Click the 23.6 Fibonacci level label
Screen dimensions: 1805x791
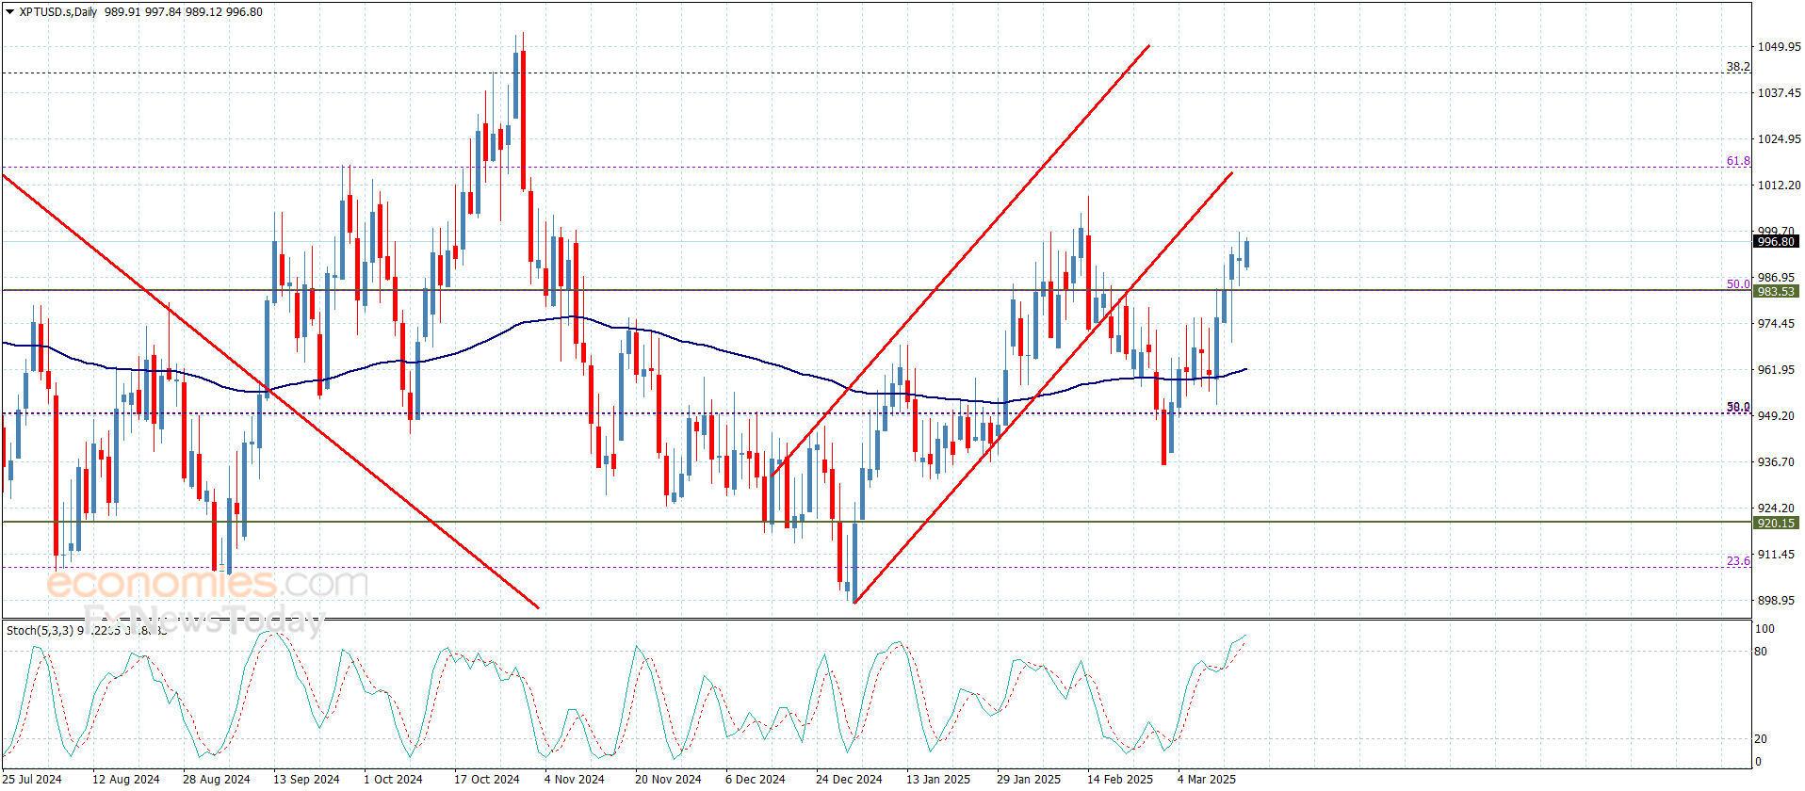pyautogui.click(x=1738, y=561)
